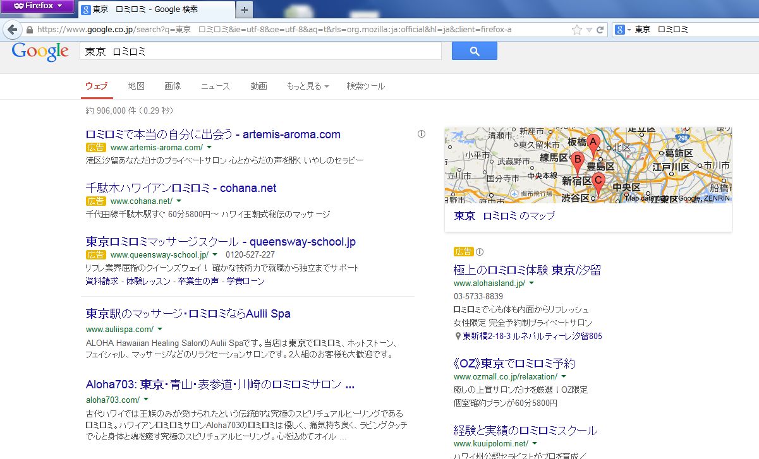Expand the arrow next to www.alohaisland.jp/

pos(531,283)
